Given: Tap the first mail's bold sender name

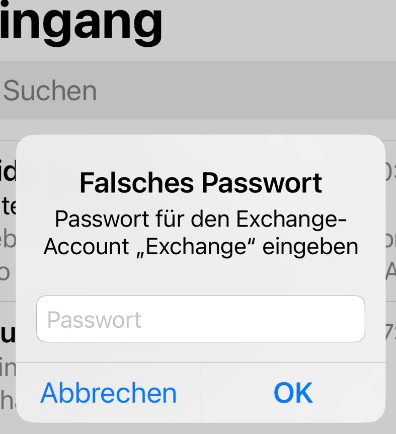Looking at the screenshot, I should click(8, 172).
